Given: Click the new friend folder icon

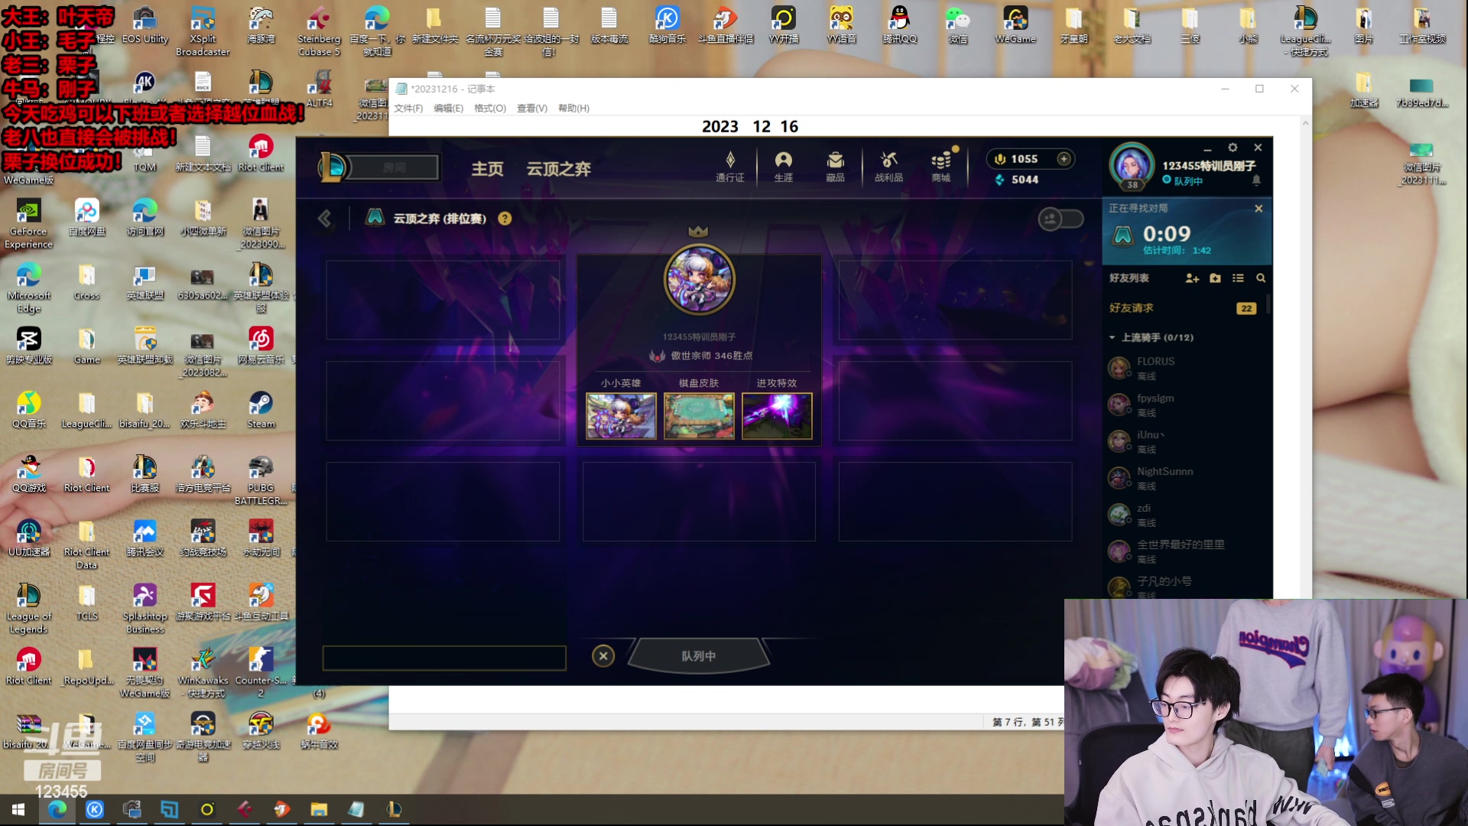Looking at the screenshot, I should pyautogui.click(x=1216, y=278).
